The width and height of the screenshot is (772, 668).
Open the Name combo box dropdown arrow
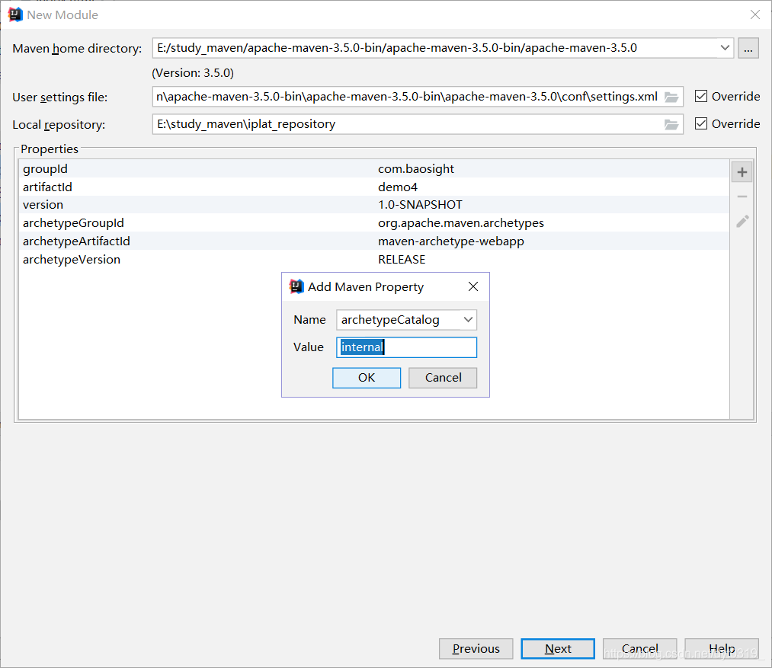[468, 319]
